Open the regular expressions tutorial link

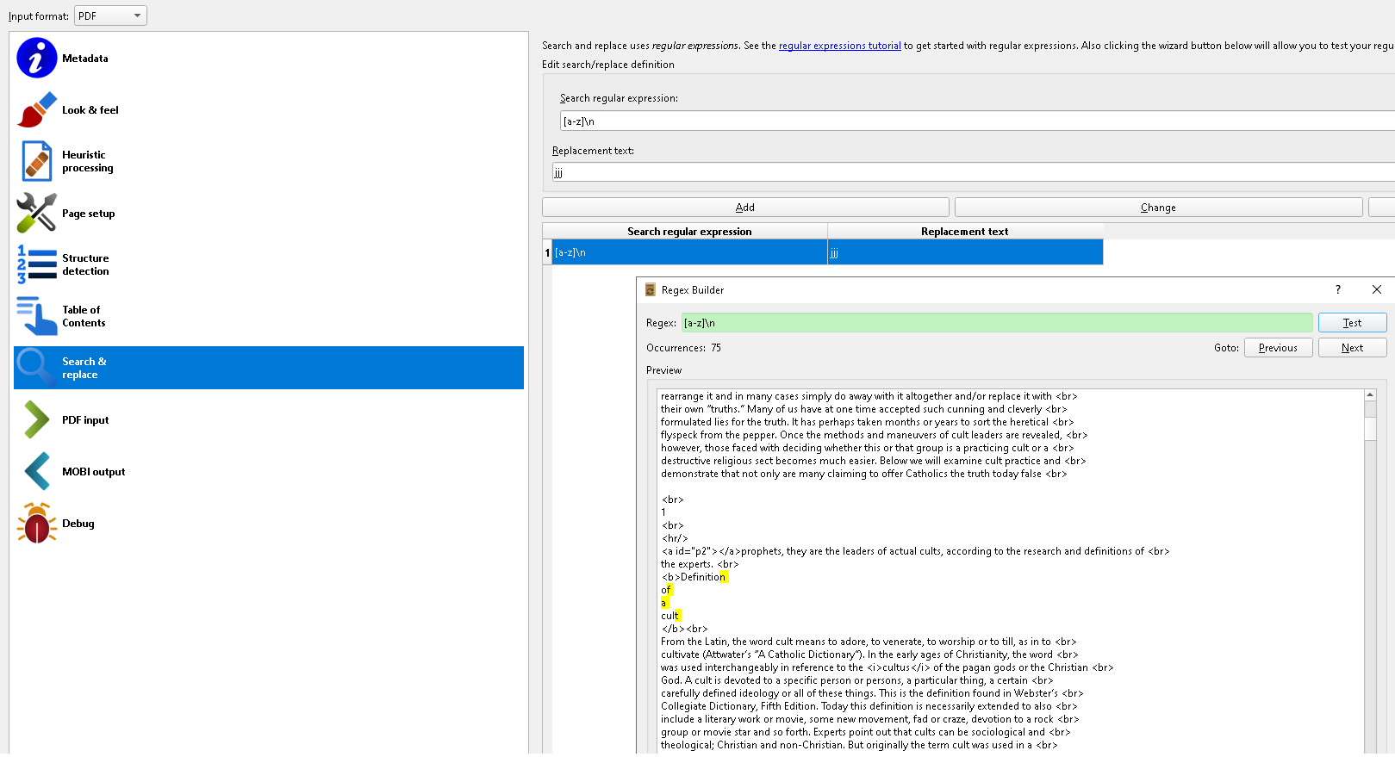click(840, 46)
